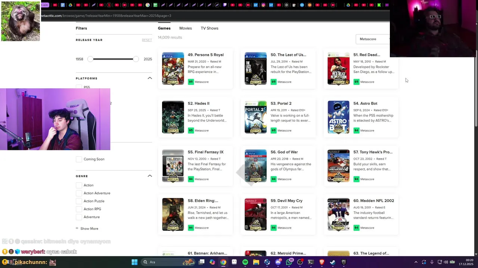Open the Final Fantasy IX link
This screenshot has width=478, height=268.
point(206,152)
